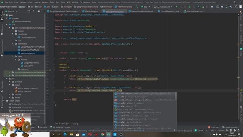Collapse the manifests folder in project tree

point(7,18)
